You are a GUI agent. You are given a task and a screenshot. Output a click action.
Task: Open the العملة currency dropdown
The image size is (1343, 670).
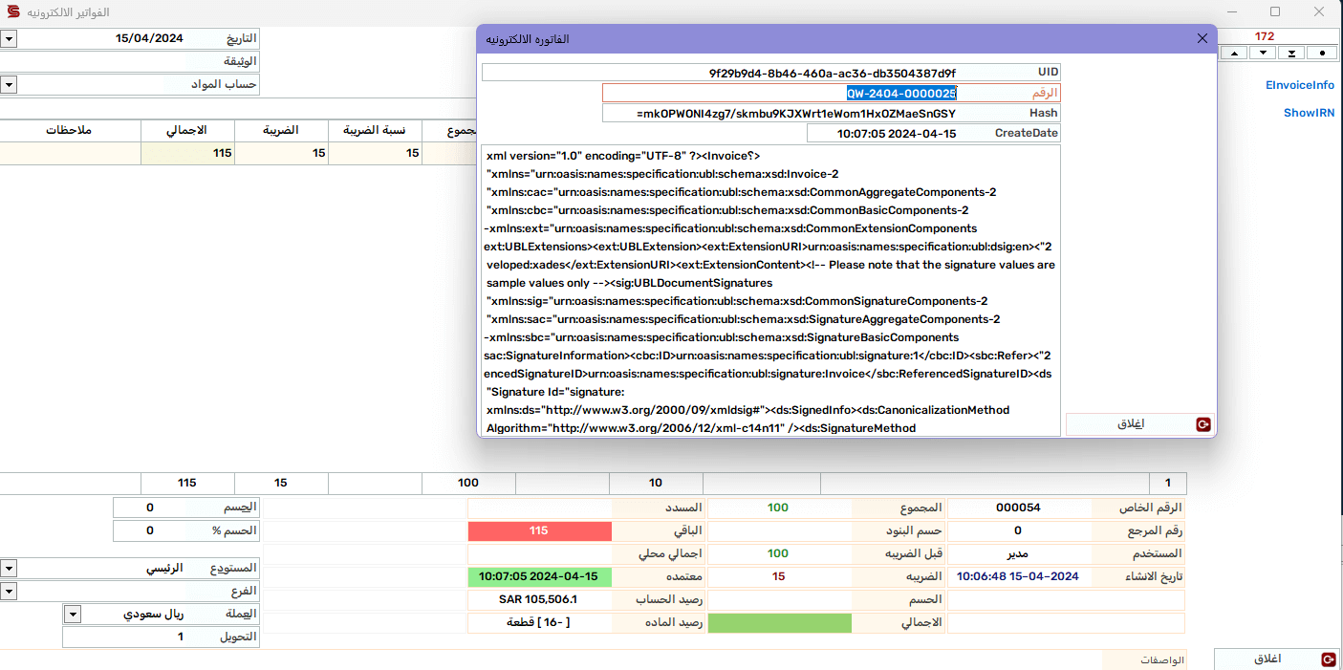73,615
